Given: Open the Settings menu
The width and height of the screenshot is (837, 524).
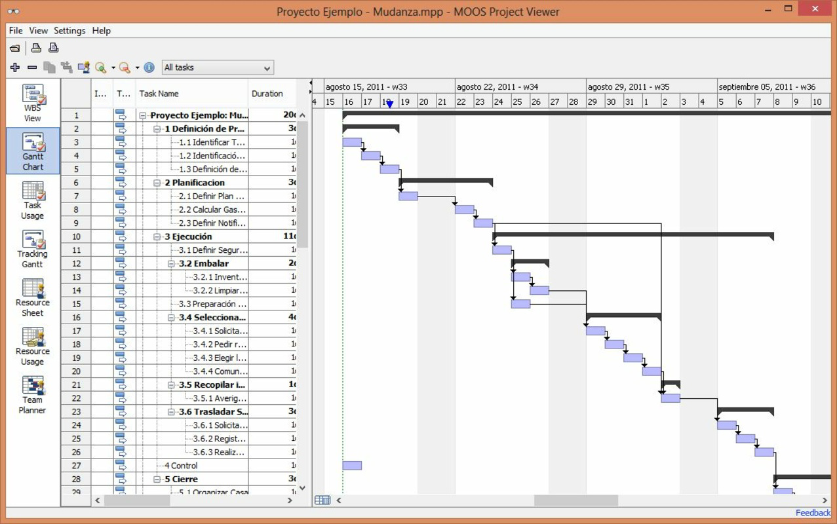Looking at the screenshot, I should [x=69, y=30].
